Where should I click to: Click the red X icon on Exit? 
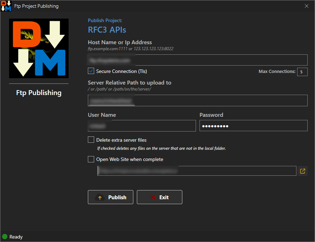pyautogui.click(x=153, y=197)
